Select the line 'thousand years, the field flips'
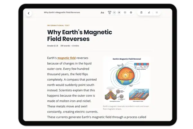Image resolution: width=193 pixels, height=129 pixels. coord(68,74)
